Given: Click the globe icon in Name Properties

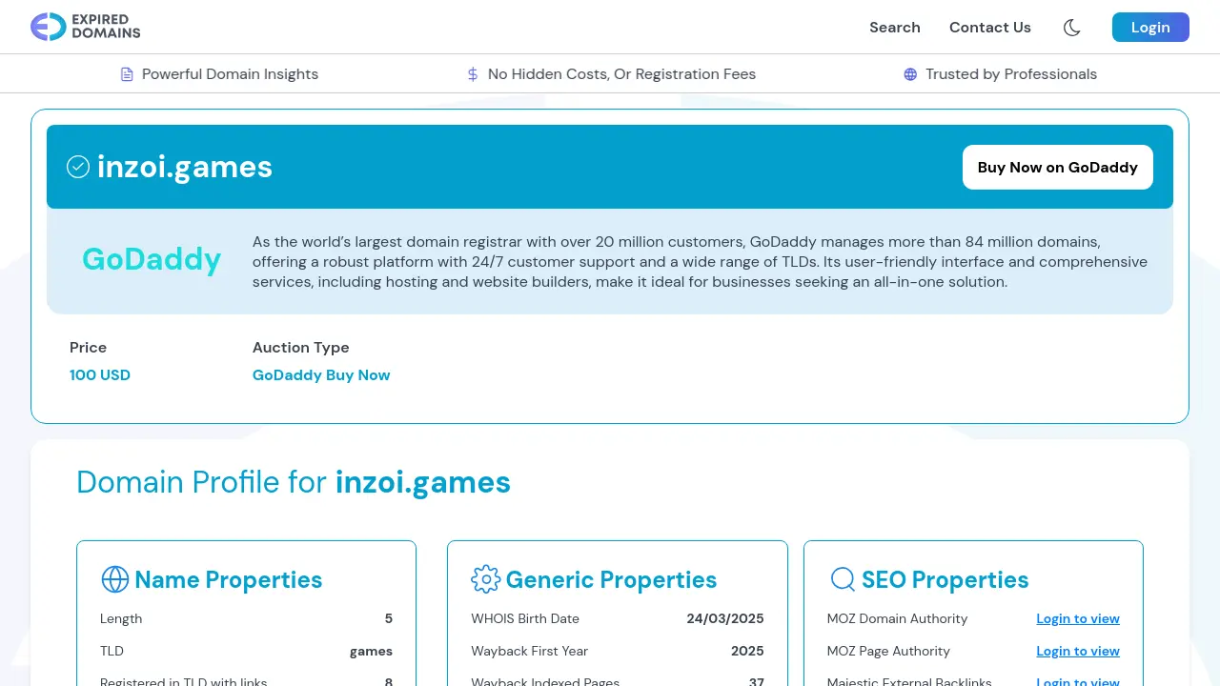Looking at the screenshot, I should tap(114, 579).
